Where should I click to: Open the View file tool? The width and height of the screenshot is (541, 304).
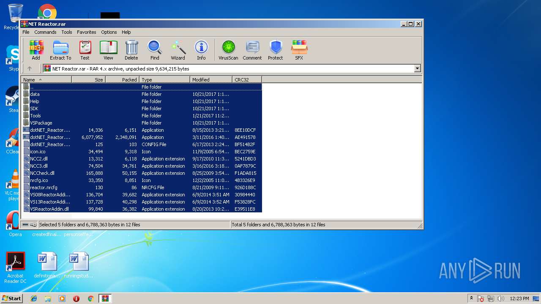(108, 50)
